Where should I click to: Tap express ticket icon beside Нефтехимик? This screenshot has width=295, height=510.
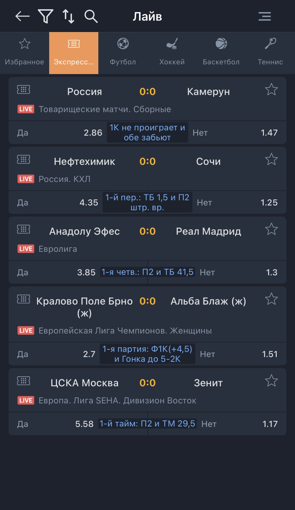[24, 160]
